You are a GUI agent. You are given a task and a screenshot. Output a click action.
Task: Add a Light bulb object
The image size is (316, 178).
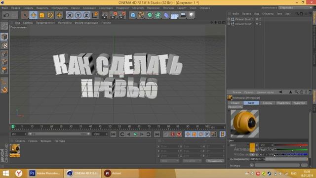(x=191, y=15)
